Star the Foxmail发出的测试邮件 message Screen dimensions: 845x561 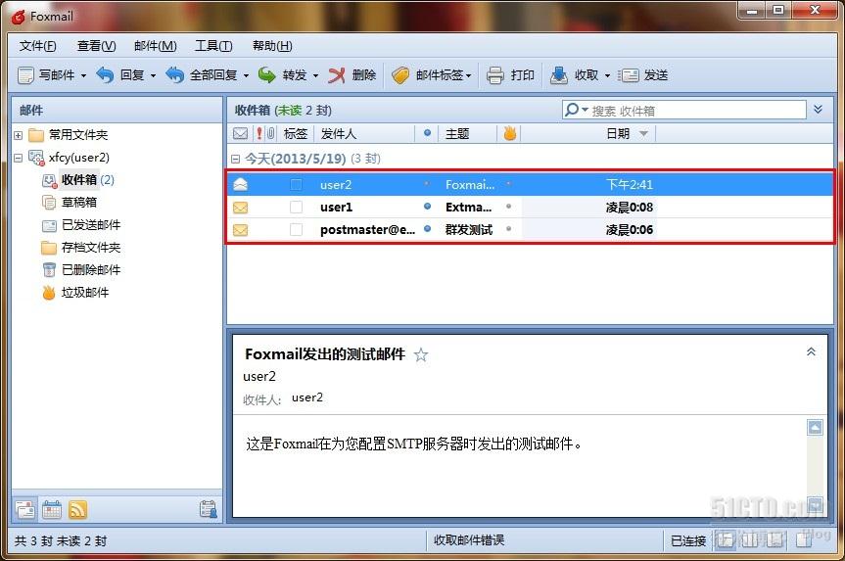point(421,354)
